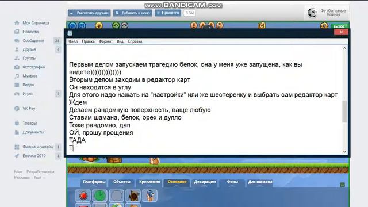
Task: Close the Notepad window
Action: [x=341, y=32]
